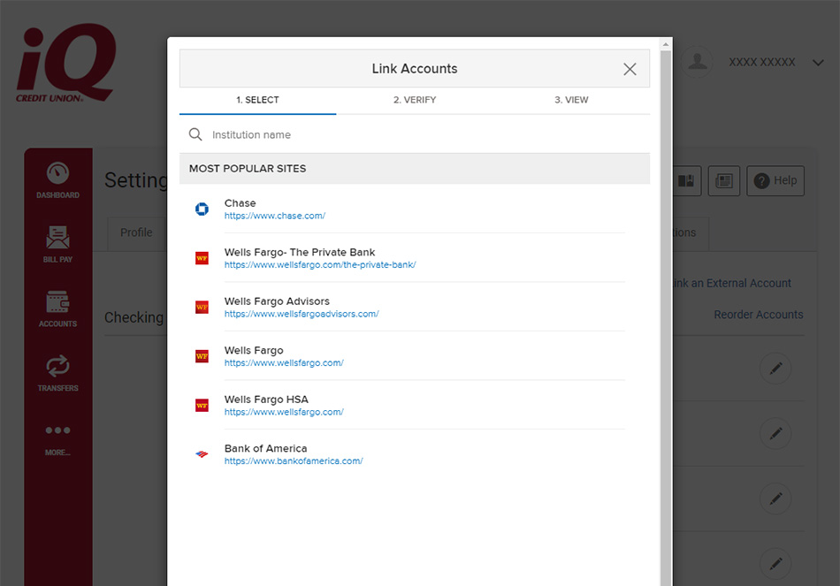840x586 pixels.
Task: Open Dashboard from the sidebar
Action: click(57, 180)
